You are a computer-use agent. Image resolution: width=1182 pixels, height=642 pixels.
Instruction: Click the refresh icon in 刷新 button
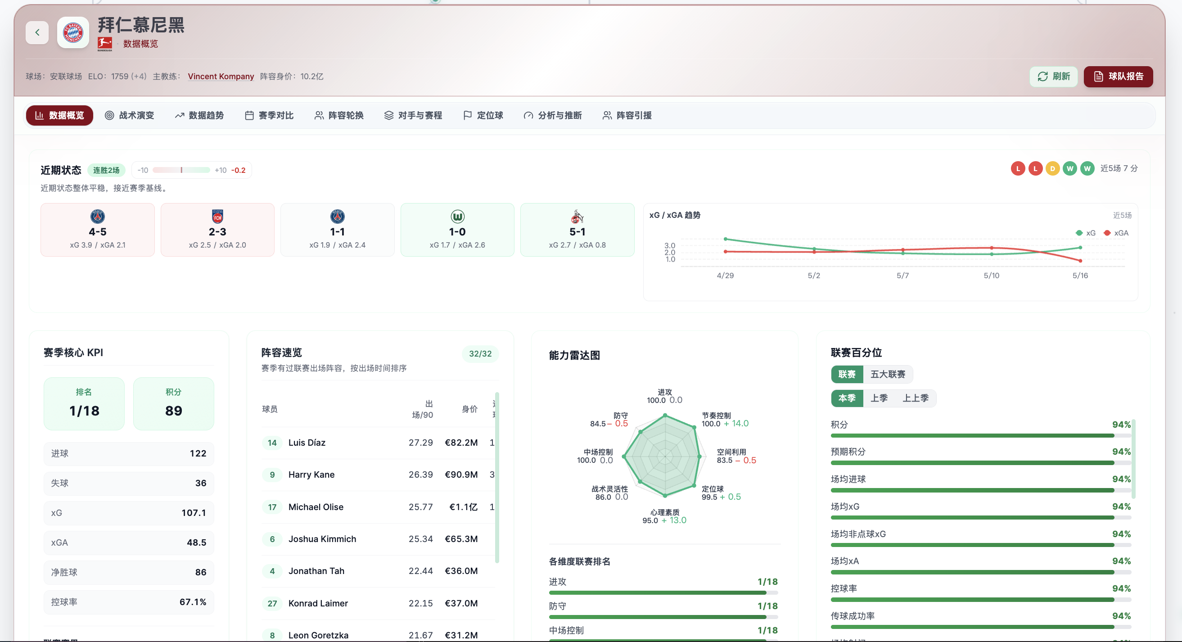1042,77
